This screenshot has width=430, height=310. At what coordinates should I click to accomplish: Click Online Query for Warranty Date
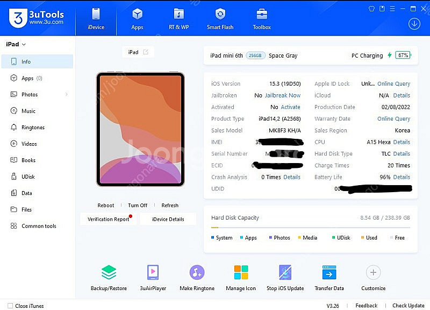[x=393, y=118]
